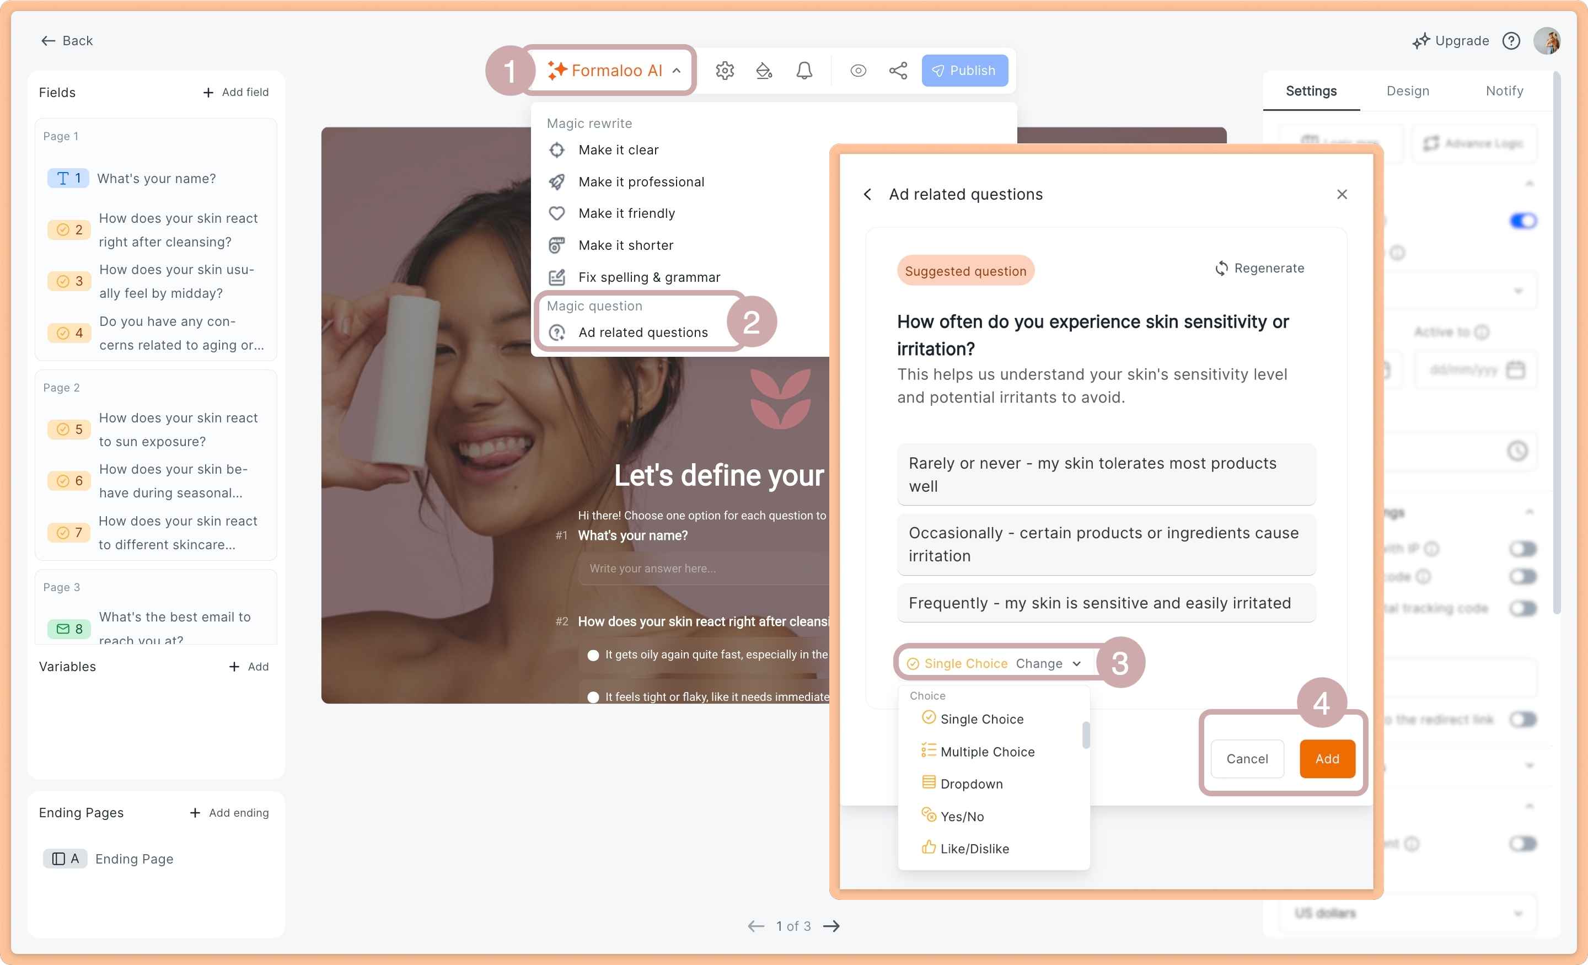Select field 3 skin by midday

pyautogui.click(x=156, y=281)
